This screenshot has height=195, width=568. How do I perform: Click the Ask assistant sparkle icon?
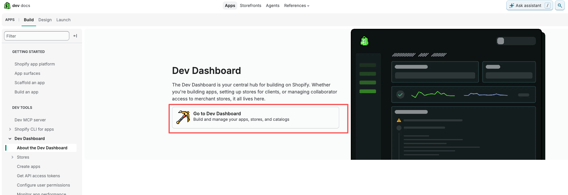[512, 6]
